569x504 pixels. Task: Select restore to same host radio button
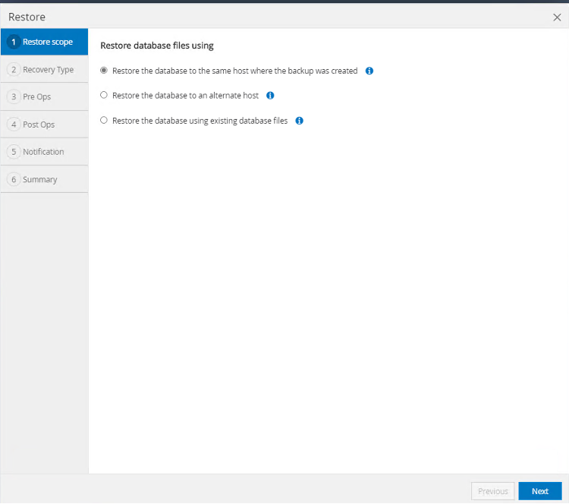(x=104, y=71)
